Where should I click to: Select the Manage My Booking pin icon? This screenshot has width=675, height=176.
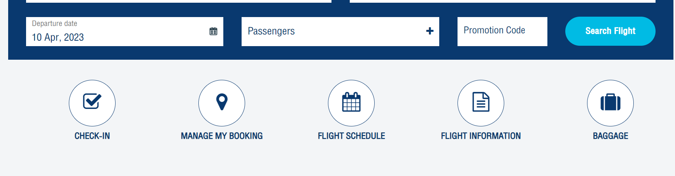pyautogui.click(x=222, y=103)
